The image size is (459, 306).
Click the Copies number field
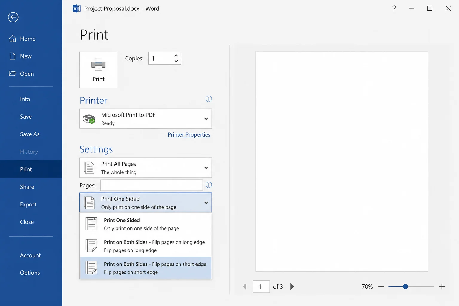click(x=165, y=58)
